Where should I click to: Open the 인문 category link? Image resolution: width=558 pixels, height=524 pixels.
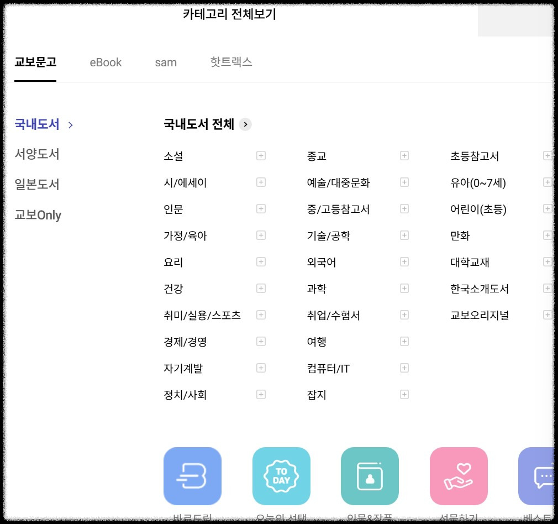point(173,209)
